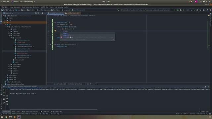Click the trash icon to clear the Run console output
This screenshot has height=119, width=212.
click(7, 104)
